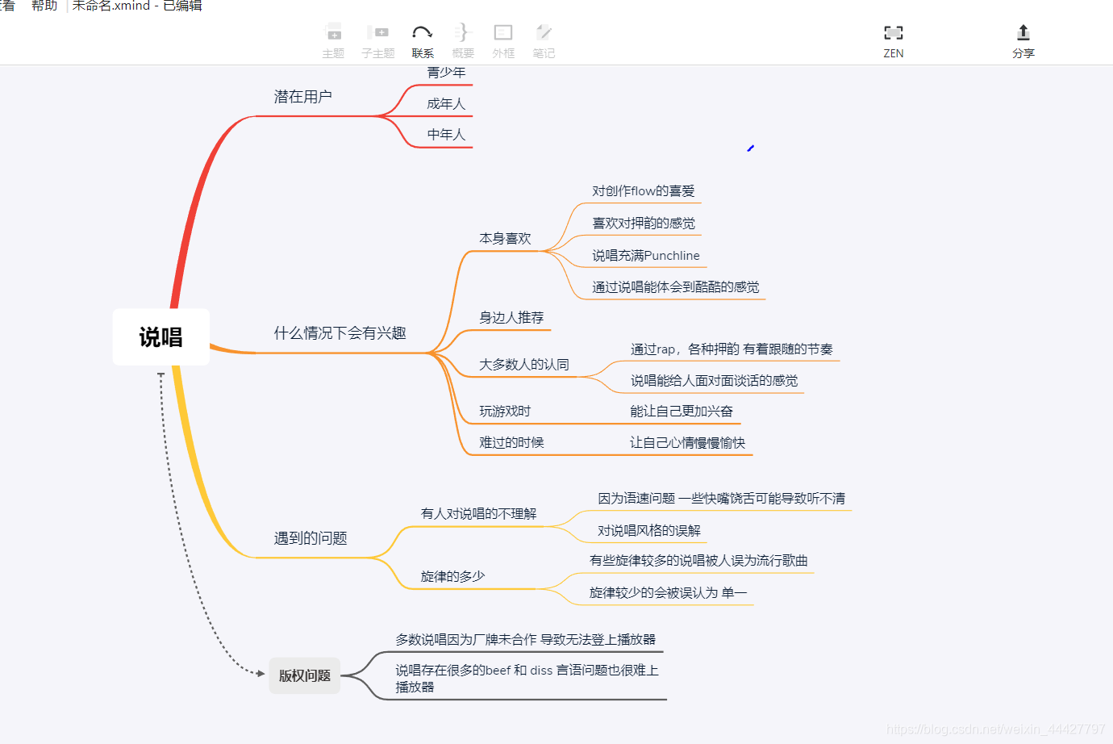Click the text 因为语速问题 一些快嘴饶舌可能导致听不清

[721, 499]
